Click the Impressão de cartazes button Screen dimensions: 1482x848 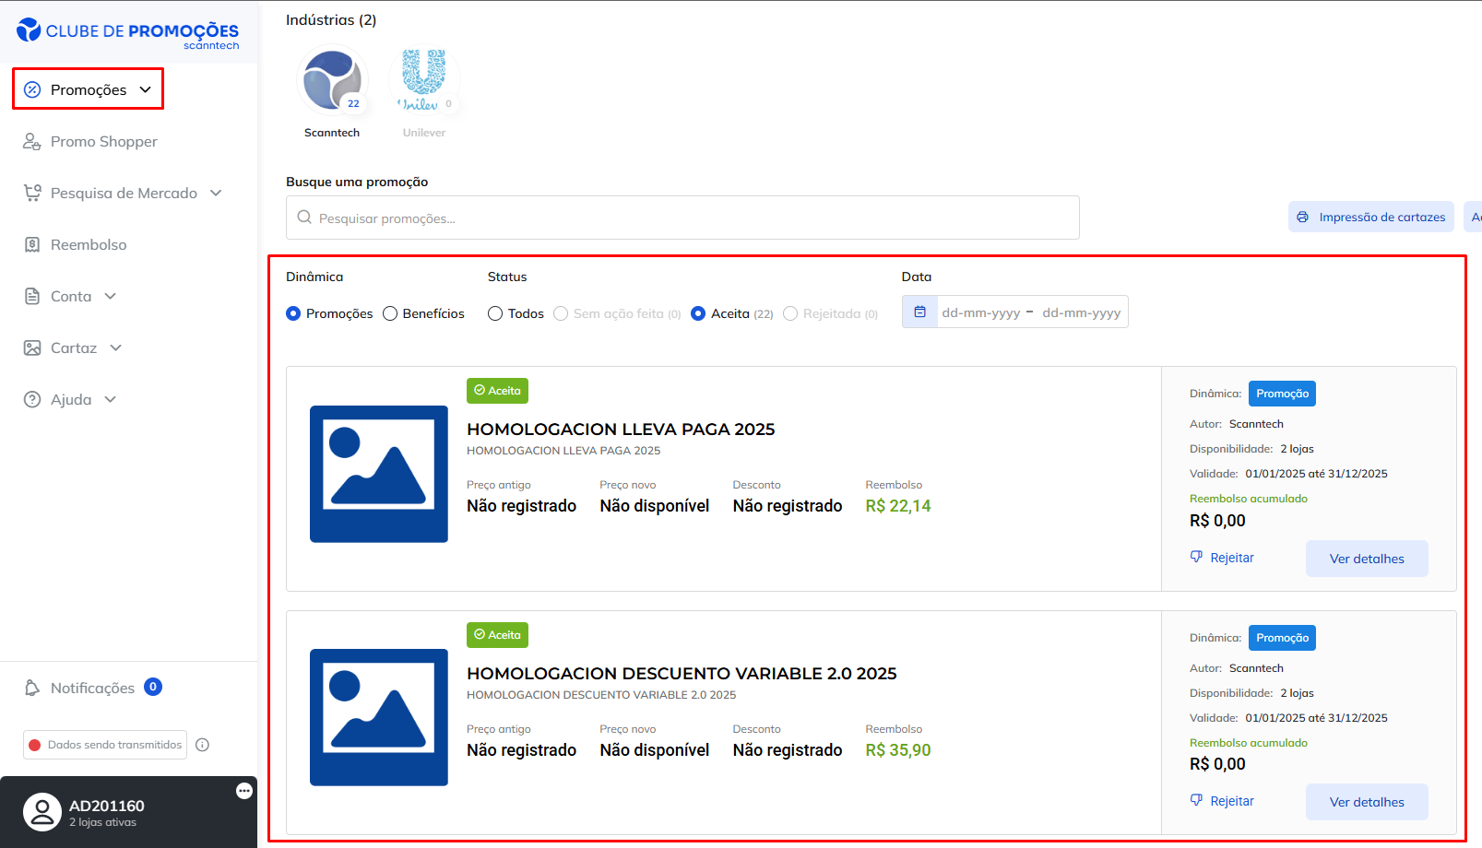[x=1370, y=218]
